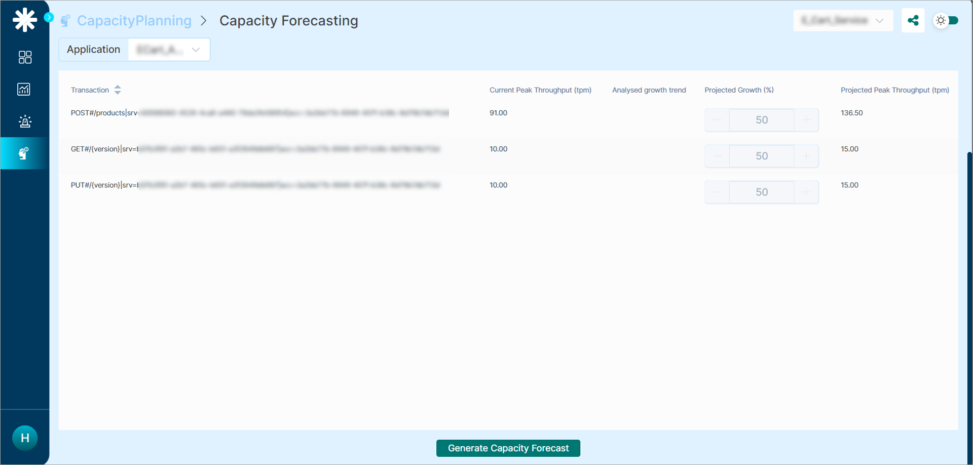Increase projected growth for GET version transaction
The image size is (973, 465).
tap(806, 156)
